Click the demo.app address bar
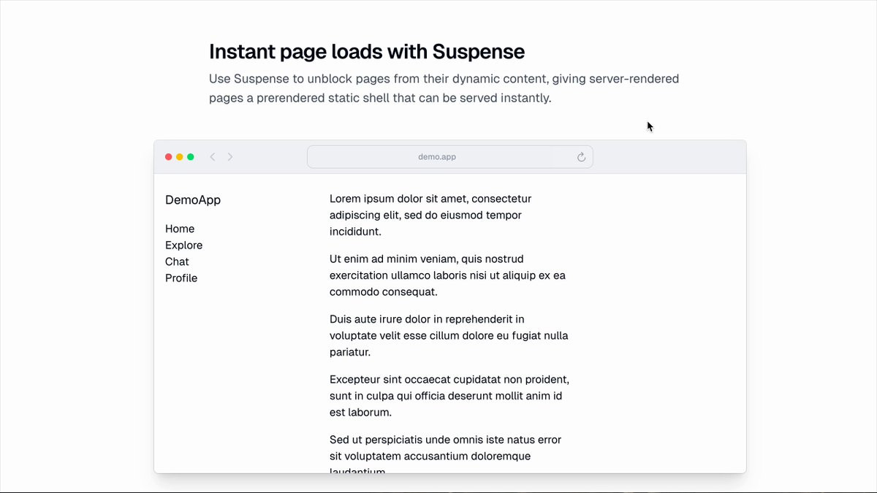This screenshot has height=493, width=877. (437, 157)
